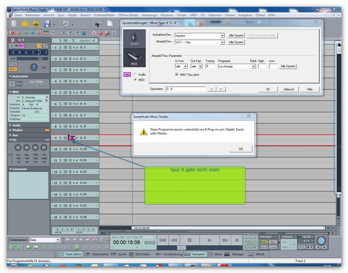
Task: Open the Echtzeiteffekte menu
Action: point(104,15)
